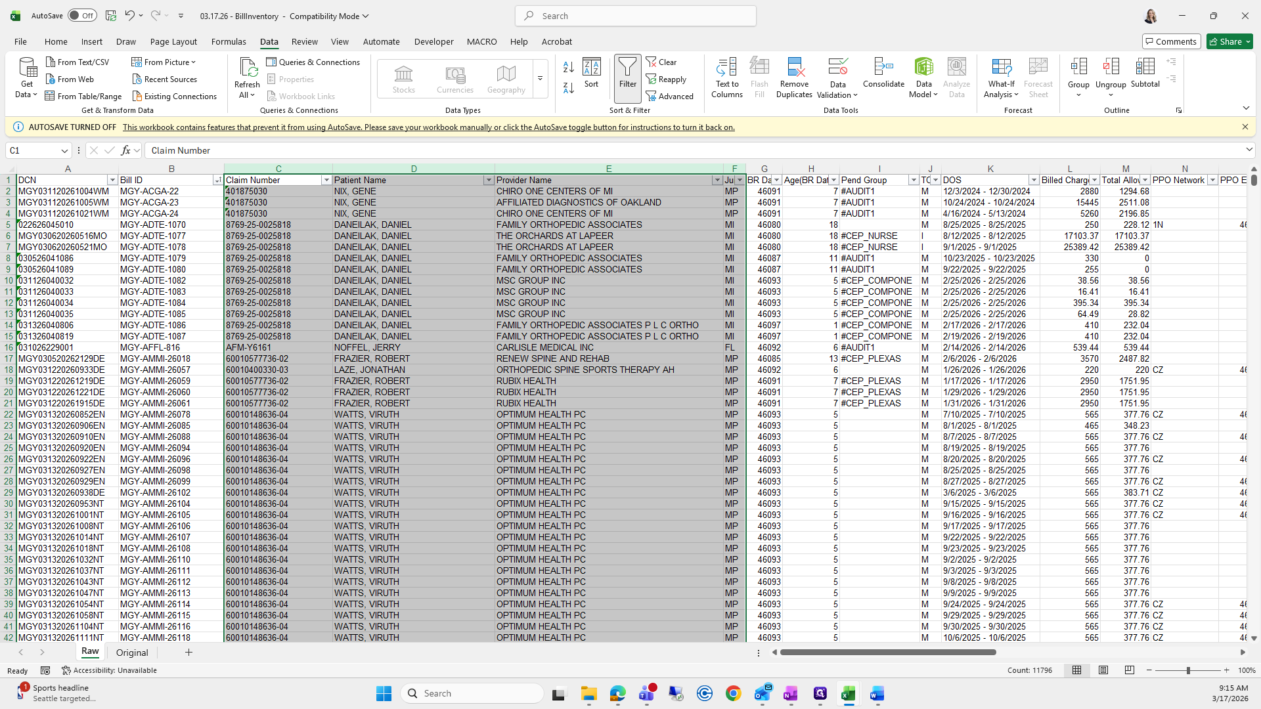1261x709 pixels.
Task: Switch to Page Layout view
Action: (x=1103, y=670)
